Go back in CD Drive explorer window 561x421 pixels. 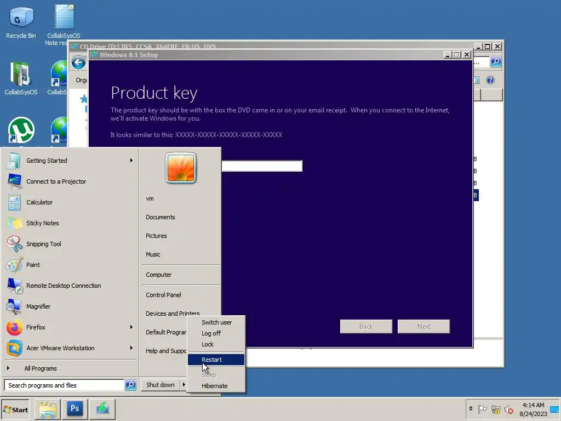(x=78, y=63)
